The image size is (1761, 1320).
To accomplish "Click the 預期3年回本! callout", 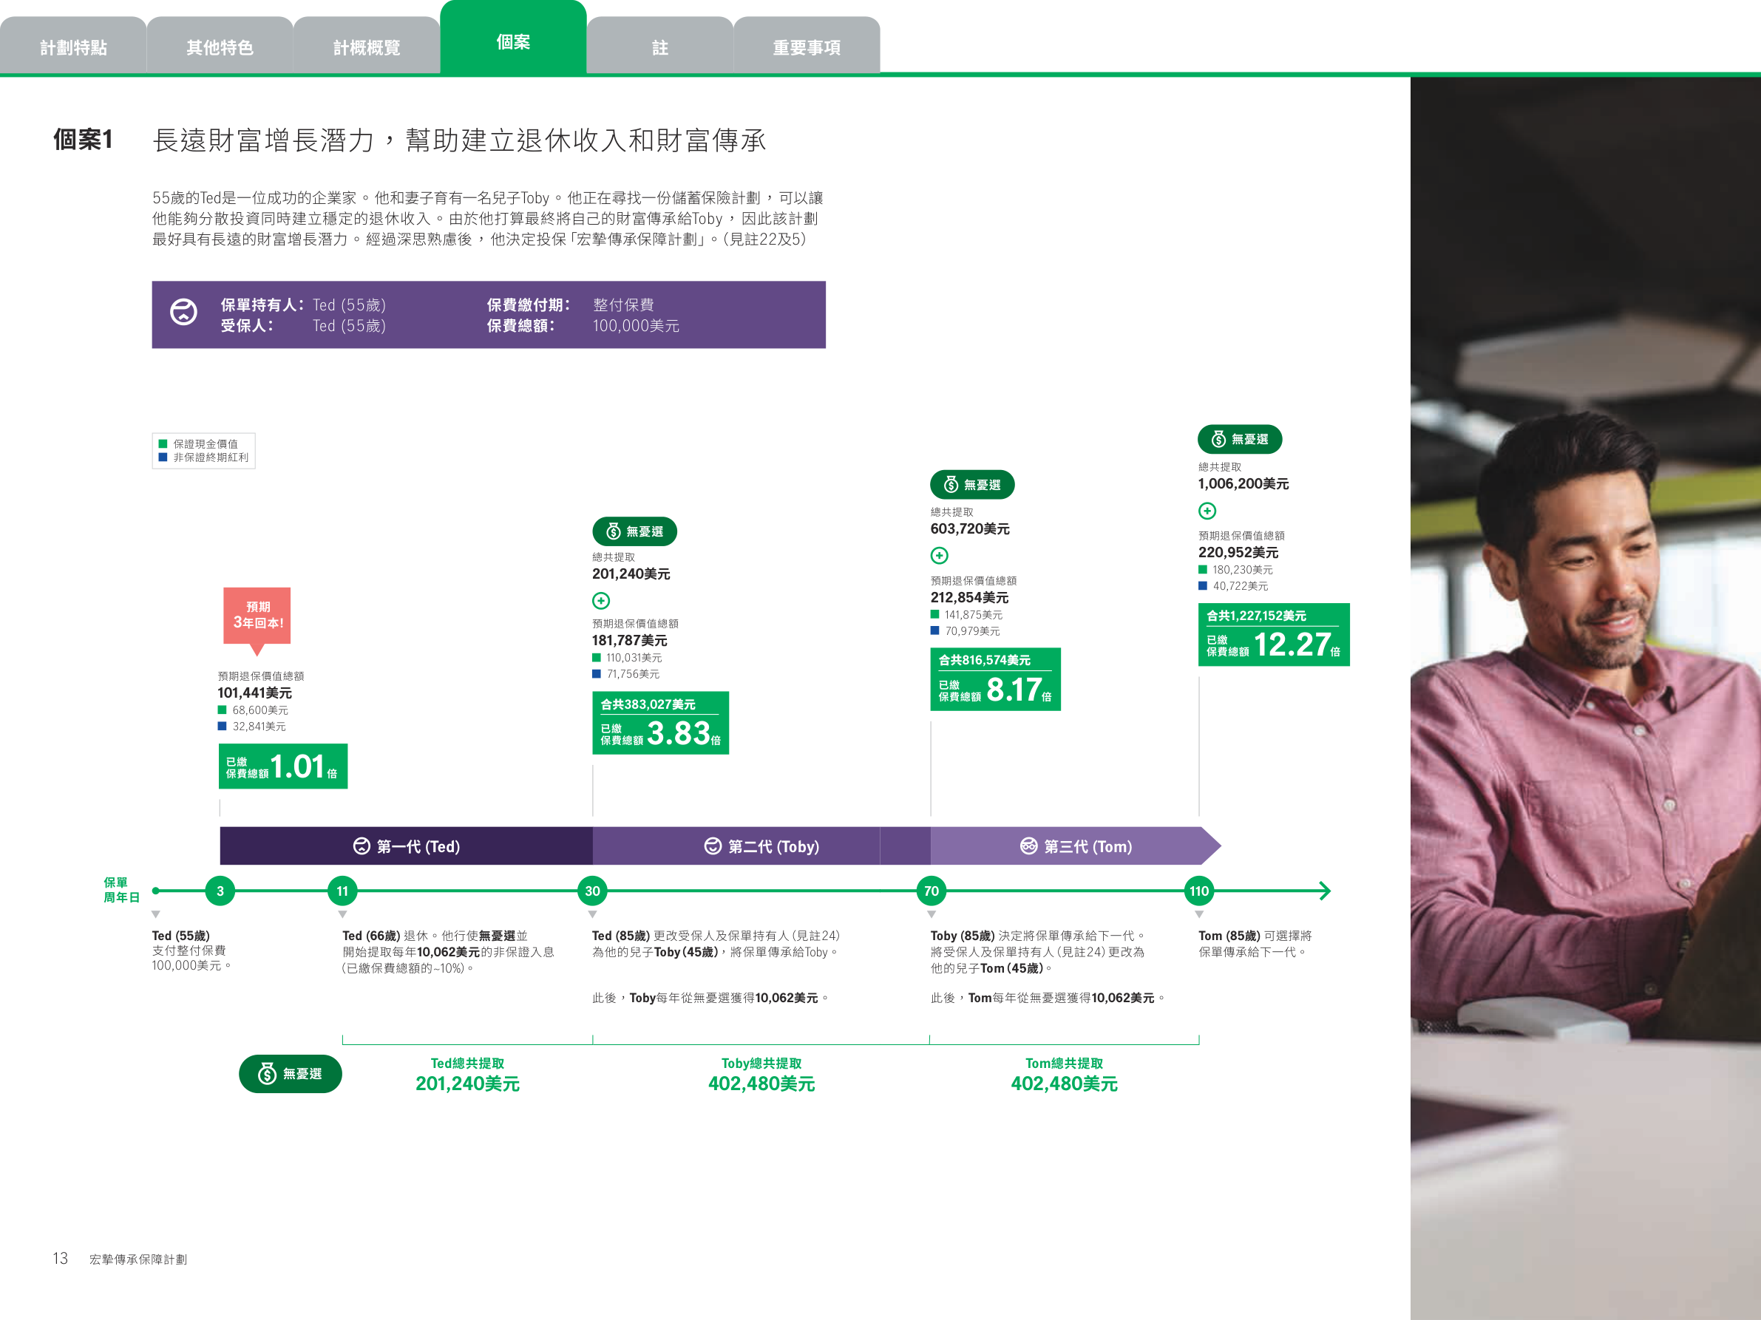I will pyautogui.click(x=257, y=615).
